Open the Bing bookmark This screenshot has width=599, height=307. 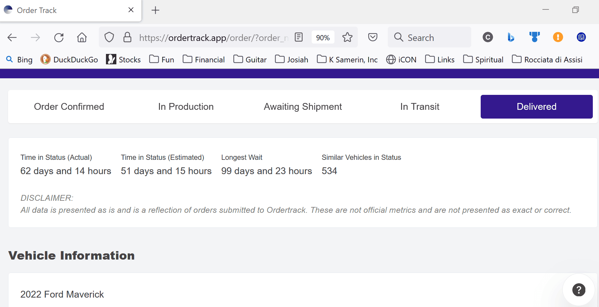[x=20, y=60]
